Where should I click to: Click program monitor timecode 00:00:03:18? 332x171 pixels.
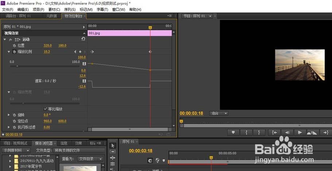click(x=191, y=113)
